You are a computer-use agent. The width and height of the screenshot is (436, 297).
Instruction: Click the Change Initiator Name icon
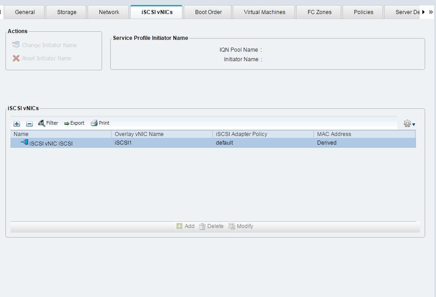pyautogui.click(x=16, y=44)
